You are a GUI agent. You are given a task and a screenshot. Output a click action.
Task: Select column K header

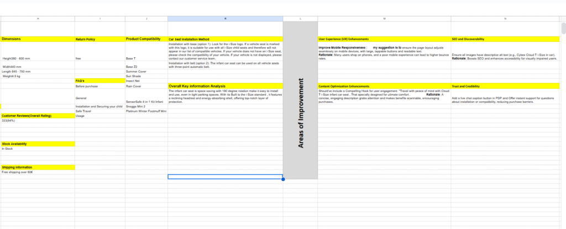tap(225, 19)
